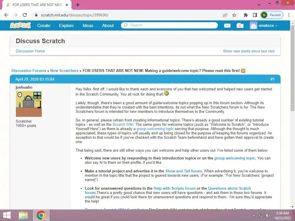Reload the page with refresh icon

click(x=25, y=15)
